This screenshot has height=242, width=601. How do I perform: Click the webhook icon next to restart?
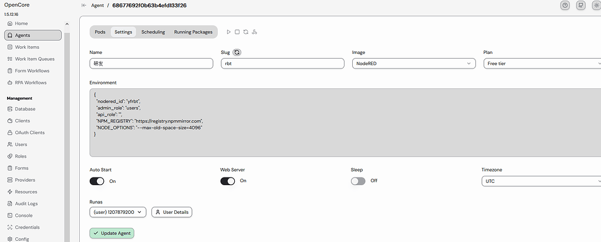(254, 32)
